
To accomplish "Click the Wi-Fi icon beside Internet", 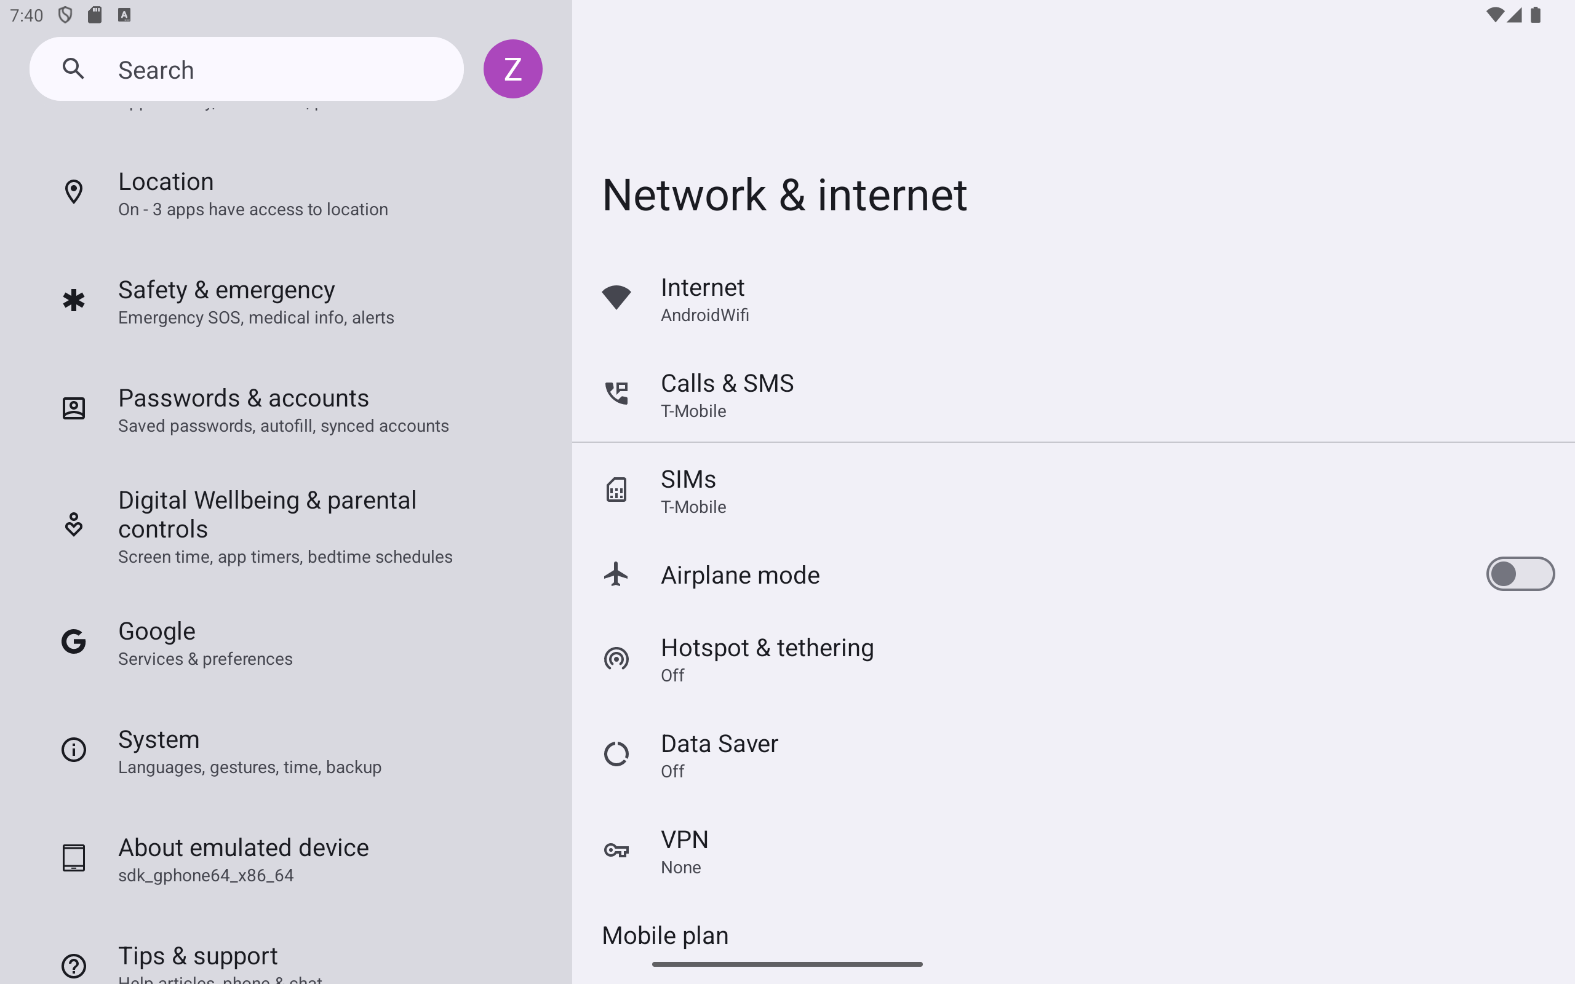I will point(616,298).
